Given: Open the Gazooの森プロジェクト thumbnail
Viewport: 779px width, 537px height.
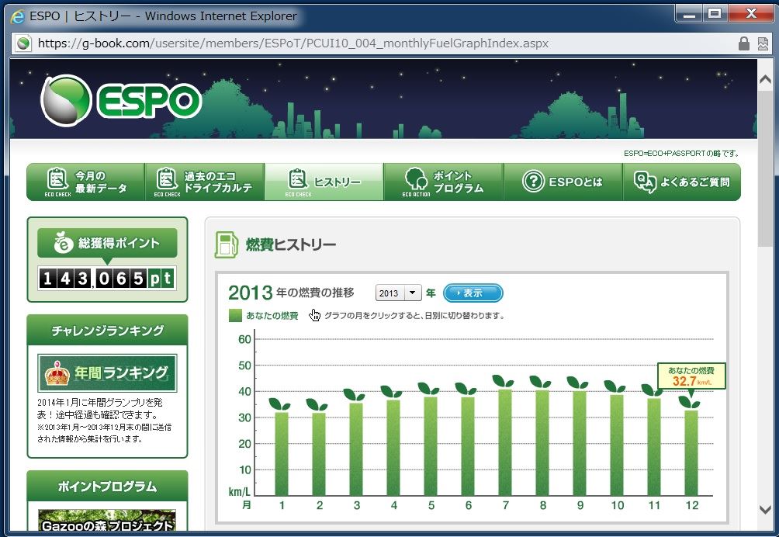Looking at the screenshot, I should click(x=107, y=520).
